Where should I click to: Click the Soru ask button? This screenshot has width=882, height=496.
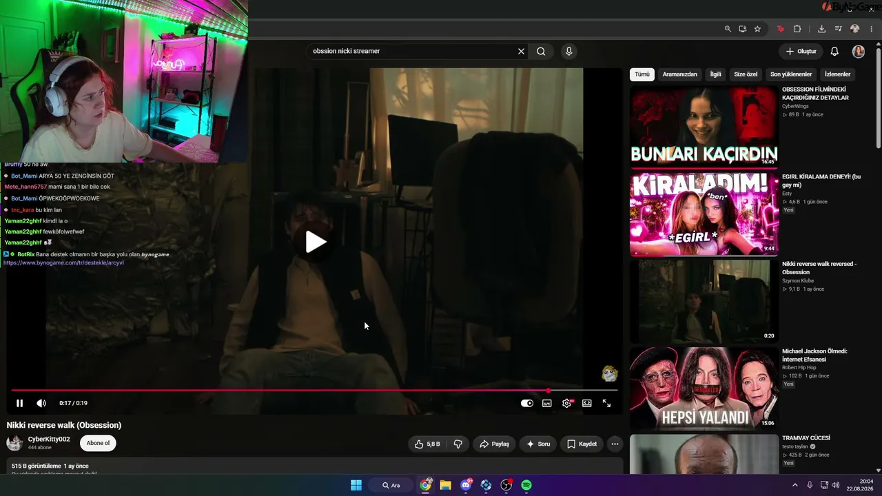[x=538, y=444]
